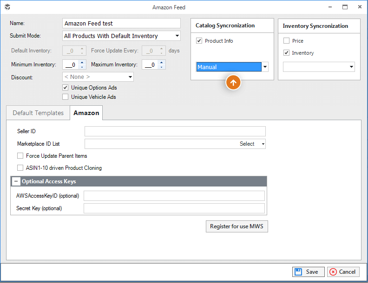This screenshot has width=368, height=283.
Task: Click the Seller ID field
Action: 175,131
